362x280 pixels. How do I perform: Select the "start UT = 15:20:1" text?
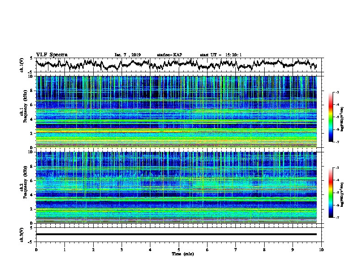tap(221, 55)
